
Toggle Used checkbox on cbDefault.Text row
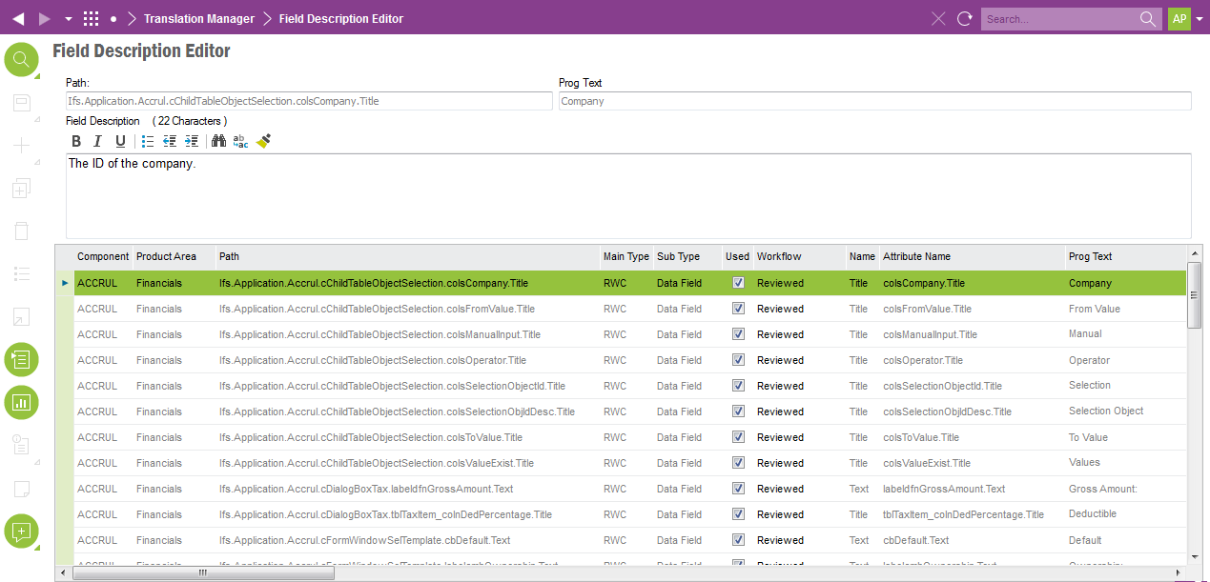[x=738, y=540]
